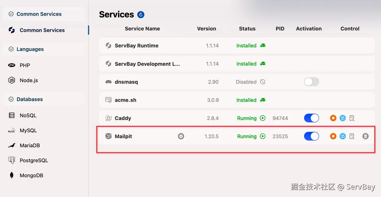Stop the Mailpit service
The image size is (381, 197).
[x=333, y=136]
